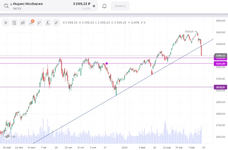Image resolution: width=228 pixels, height=150 pixels.
Task: Click the MOEX logo watermark on the chart
Action: point(7,136)
